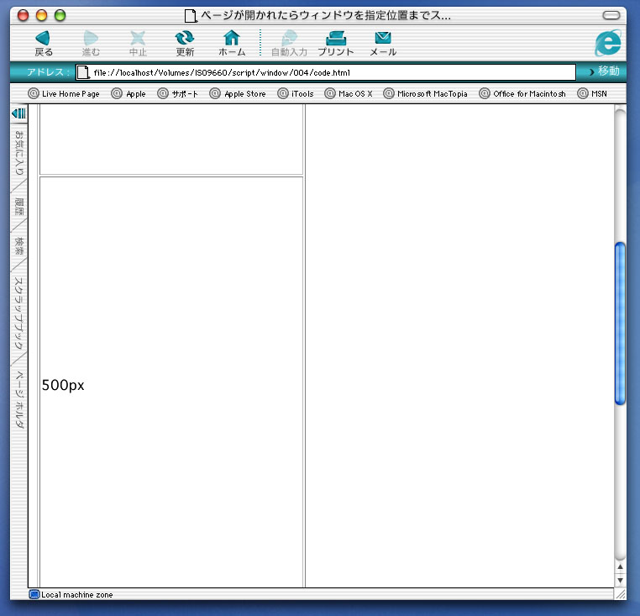Minimize window with yellow button
640x616 pixels.
click(x=42, y=15)
